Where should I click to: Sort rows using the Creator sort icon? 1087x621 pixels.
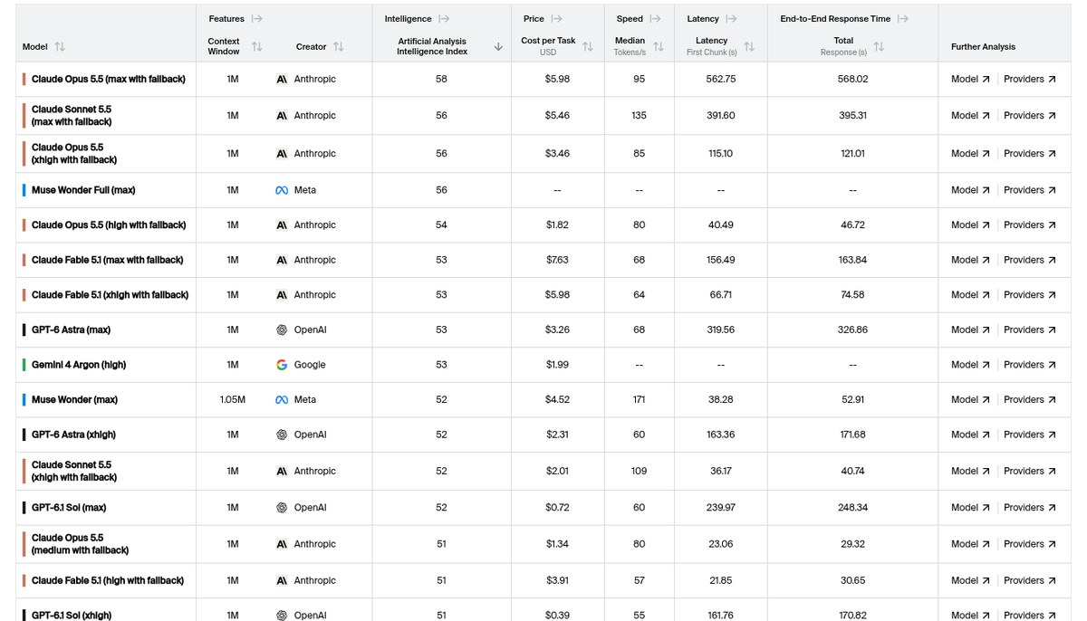[x=338, y=47]
